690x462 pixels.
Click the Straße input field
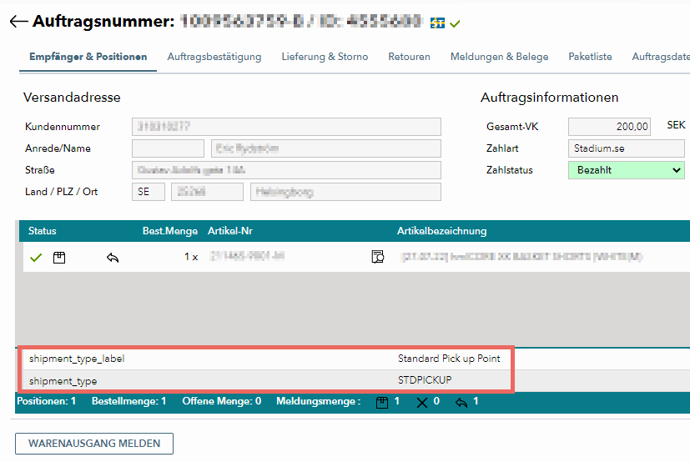(286, 170)
